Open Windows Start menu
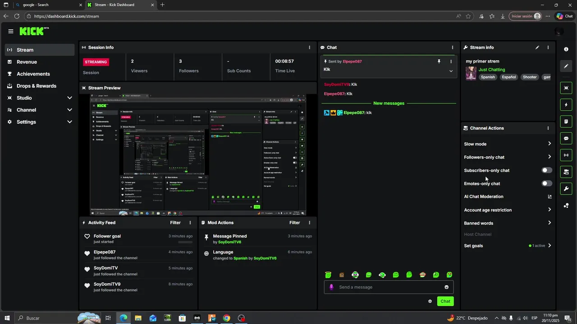 (7, 318)
